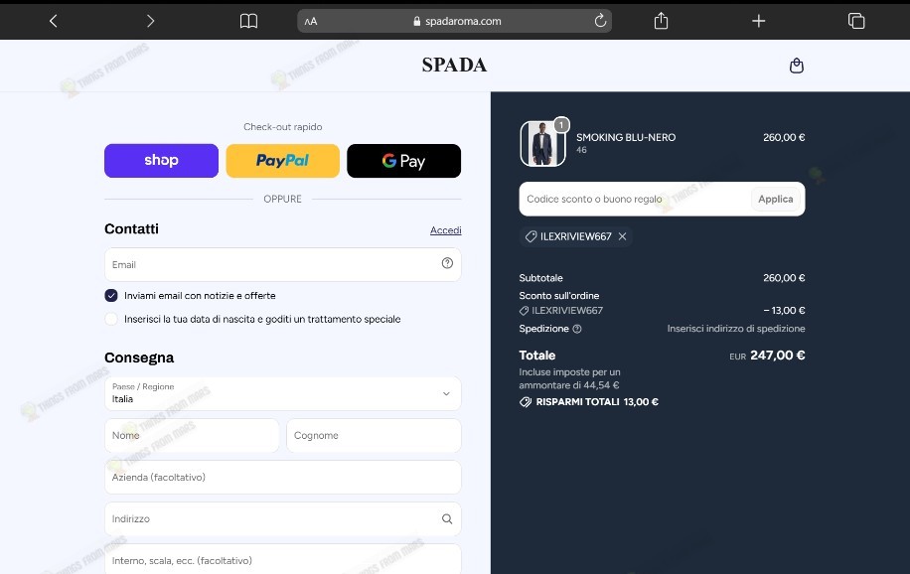Click the search icon in Indirizzo field
Screen dimensions: 910x574
coord(447,518)
